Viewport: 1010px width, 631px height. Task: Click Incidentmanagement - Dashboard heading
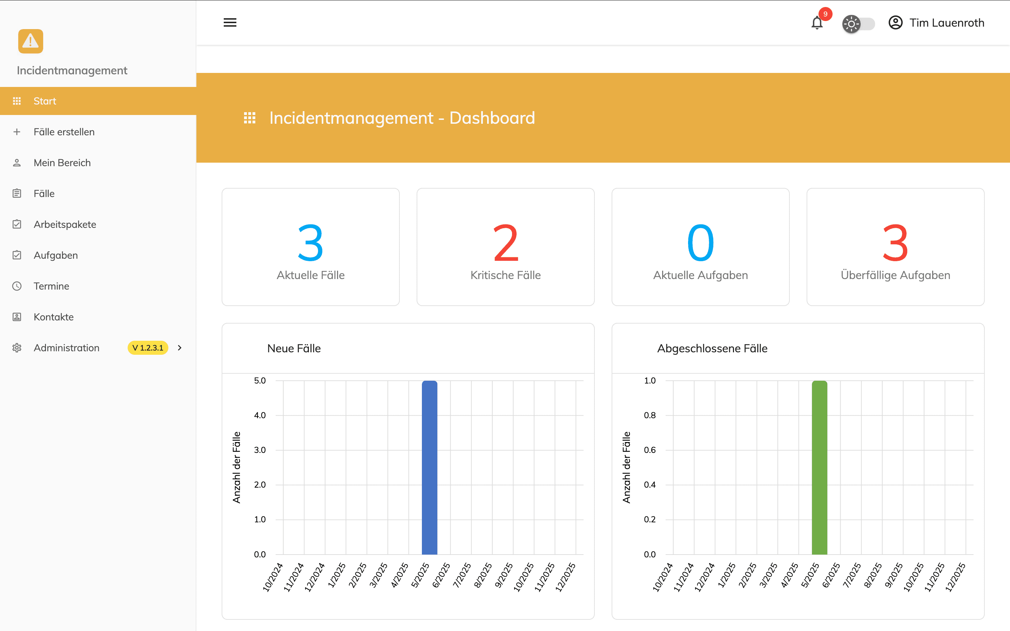tap(402, 118)
